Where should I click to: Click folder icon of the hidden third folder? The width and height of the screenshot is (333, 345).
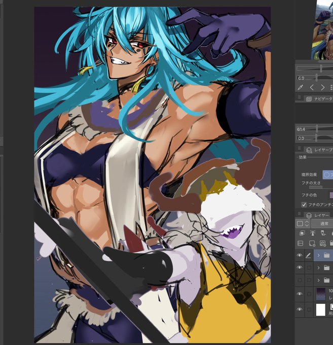click(x=327, y=280)
